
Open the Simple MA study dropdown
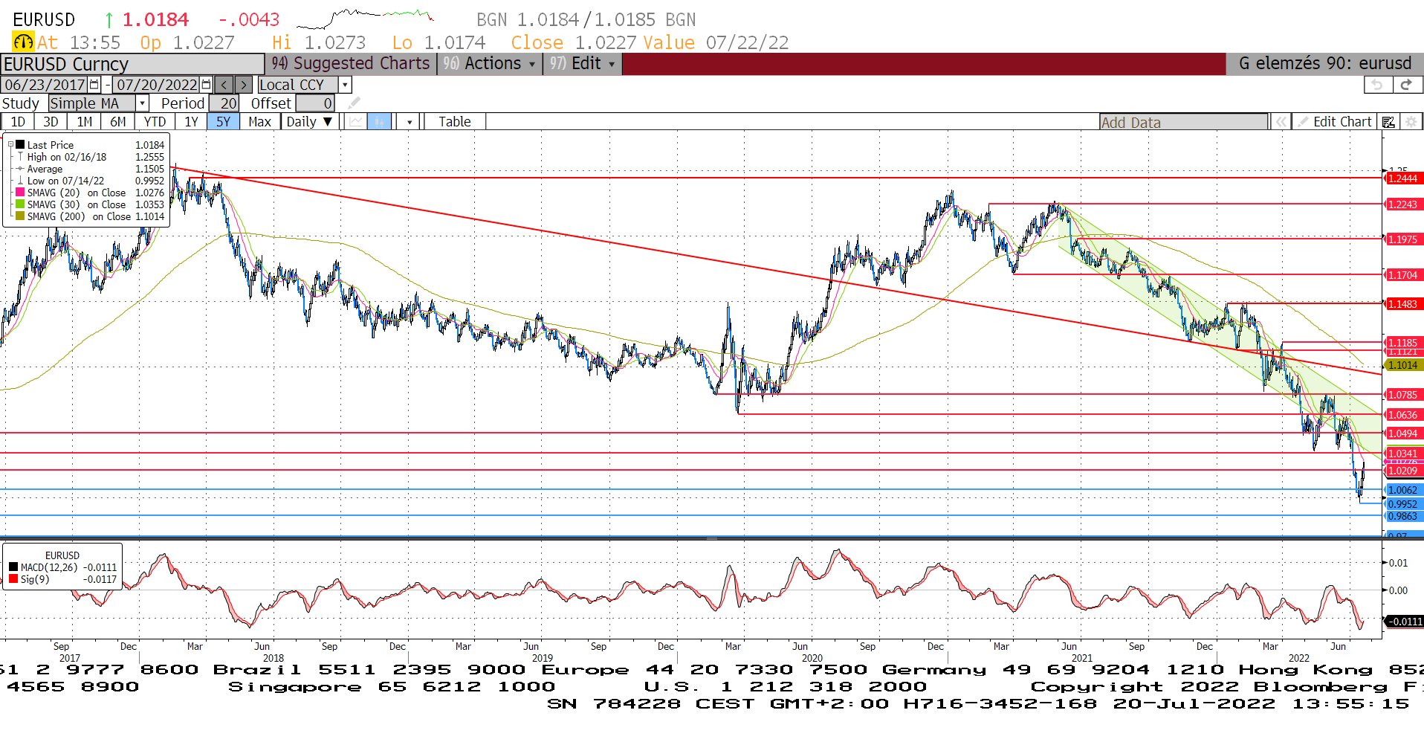pyautogui.click(x=142, y=103)
